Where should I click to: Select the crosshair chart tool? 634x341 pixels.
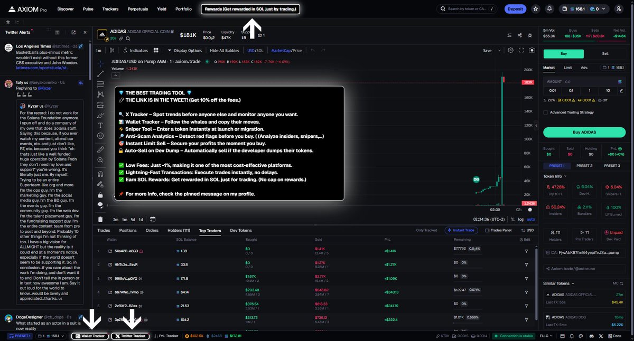point(100,64)
